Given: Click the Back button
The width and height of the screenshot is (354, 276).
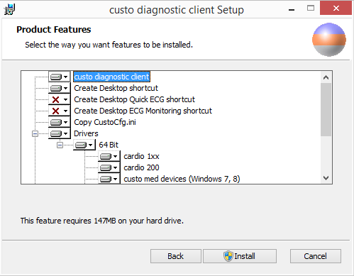Looking at the screenshot, I should 176,256.
